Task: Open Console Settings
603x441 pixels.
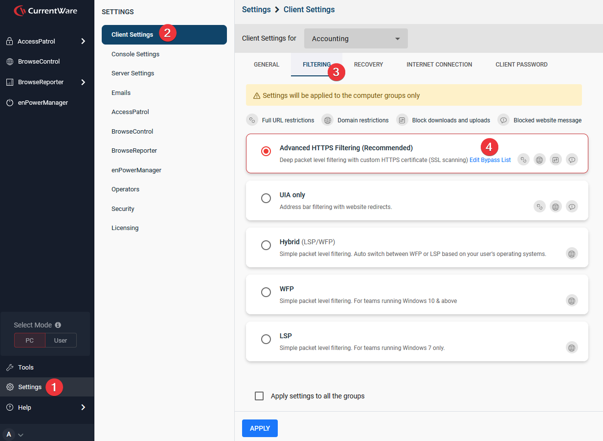Action: click(135, 54)
